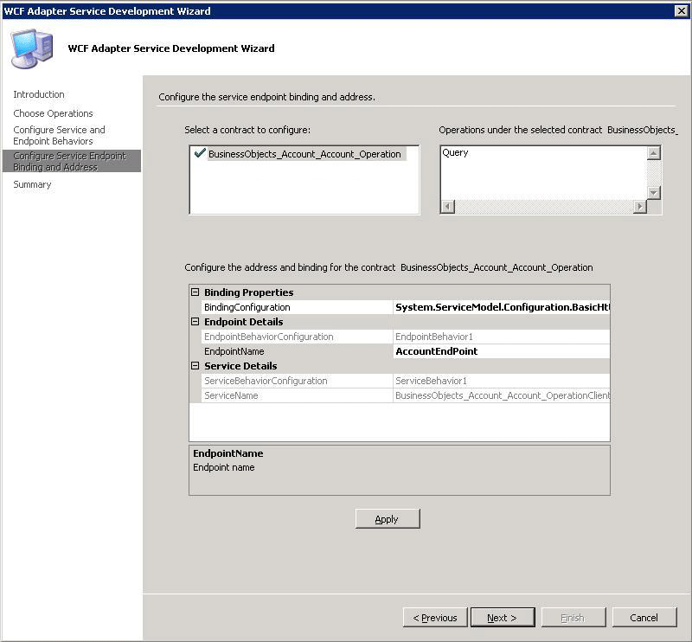Go back with the Previous button
The height and width of the screenshot is (642, 692).
pyautogui.click(x=435, y=618)
